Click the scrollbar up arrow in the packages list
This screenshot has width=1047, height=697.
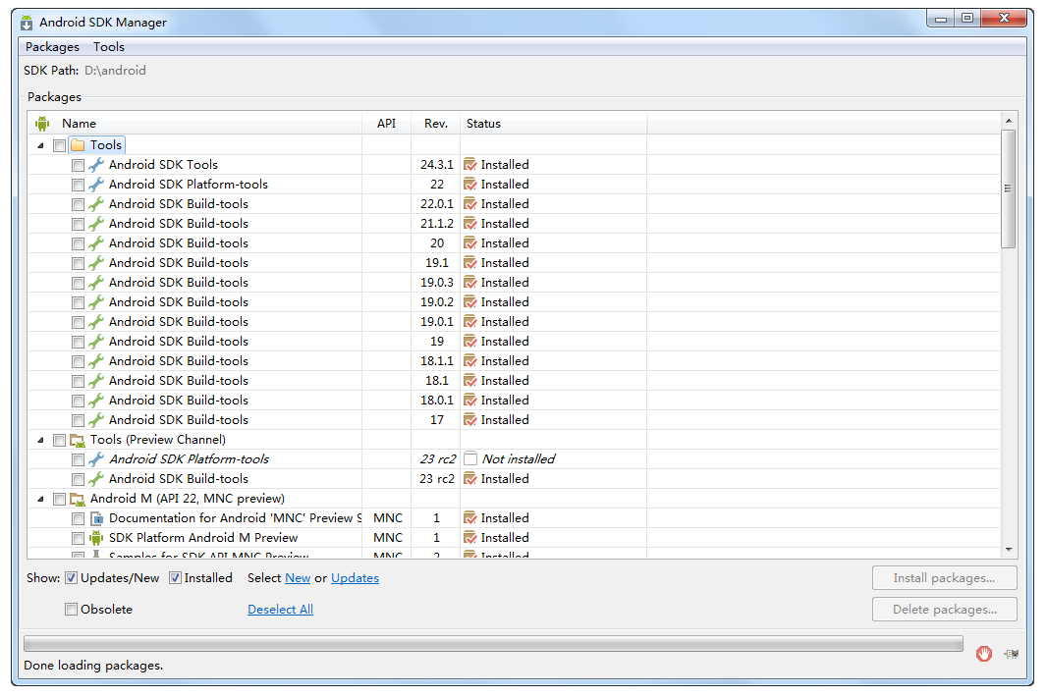point(1009,121)
